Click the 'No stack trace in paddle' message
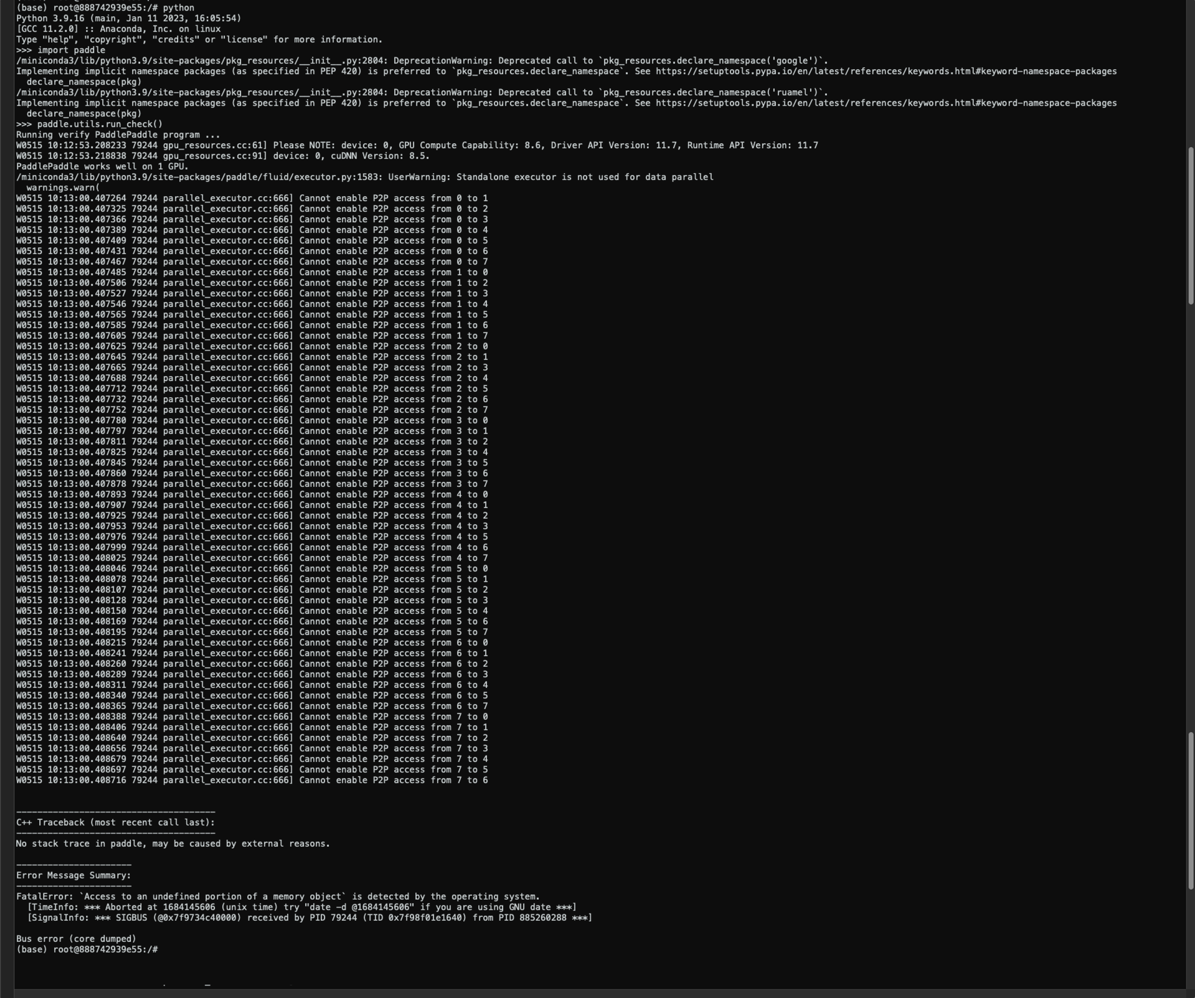This screenshot has height=998, width=1195. 173,844
